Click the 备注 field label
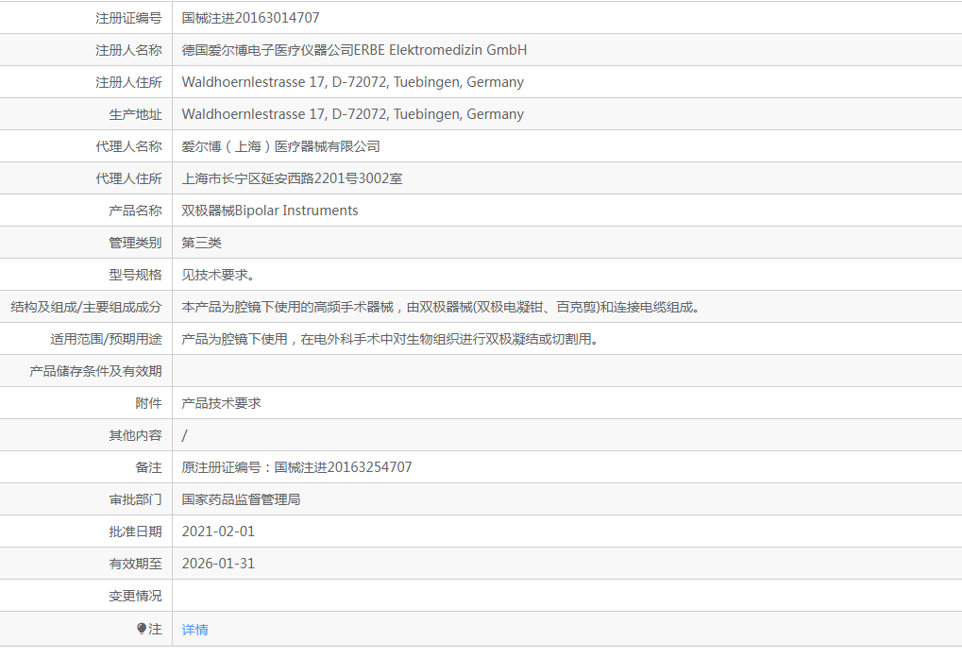 (x=148, y=467)
